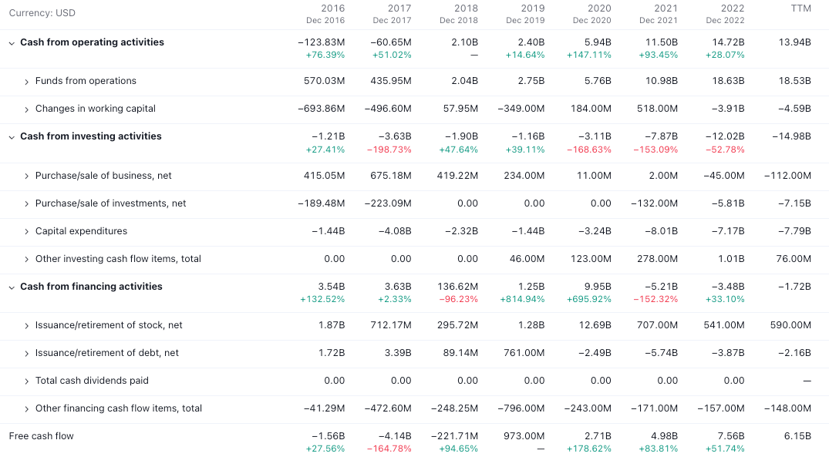Click the 2022 Dec column header

[x=725, y=14]
